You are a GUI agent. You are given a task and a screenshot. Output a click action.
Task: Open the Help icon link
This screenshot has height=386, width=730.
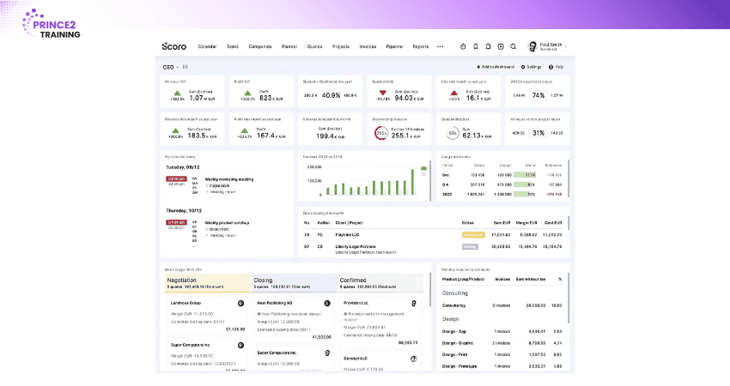(x=556, y=66)
